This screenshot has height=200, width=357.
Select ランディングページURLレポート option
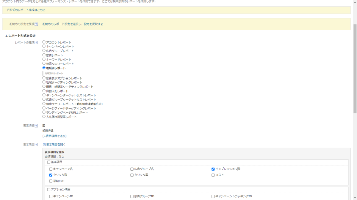[44, 112]
